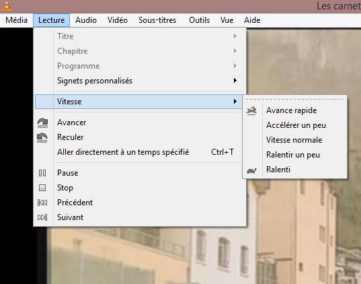The image size is (361, 284).
Task: Click the turtle icon for Ralenti
Action: [x=251, y=171]
